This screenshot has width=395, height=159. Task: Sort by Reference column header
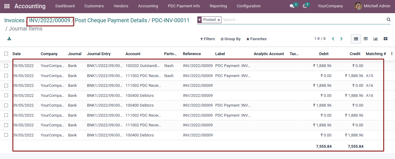pyautogui.click(x=192, y=54)
